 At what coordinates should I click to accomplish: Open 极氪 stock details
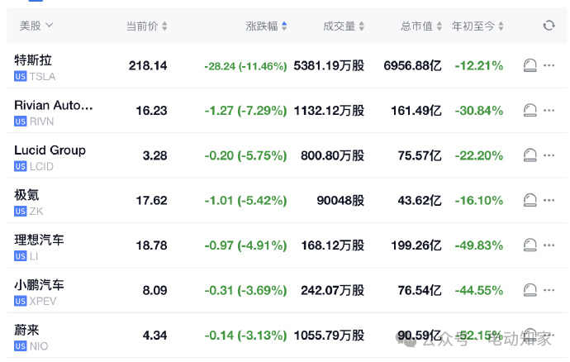(26, 195)
